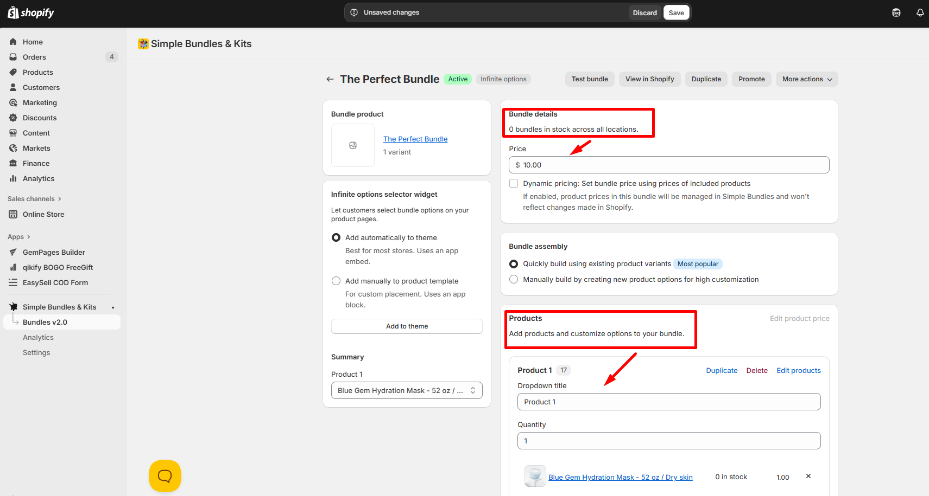Viewport: 929px width, 496px height.
Task: Click the back arrow beside The Perfect Bundle
Action: click(330, 79)
